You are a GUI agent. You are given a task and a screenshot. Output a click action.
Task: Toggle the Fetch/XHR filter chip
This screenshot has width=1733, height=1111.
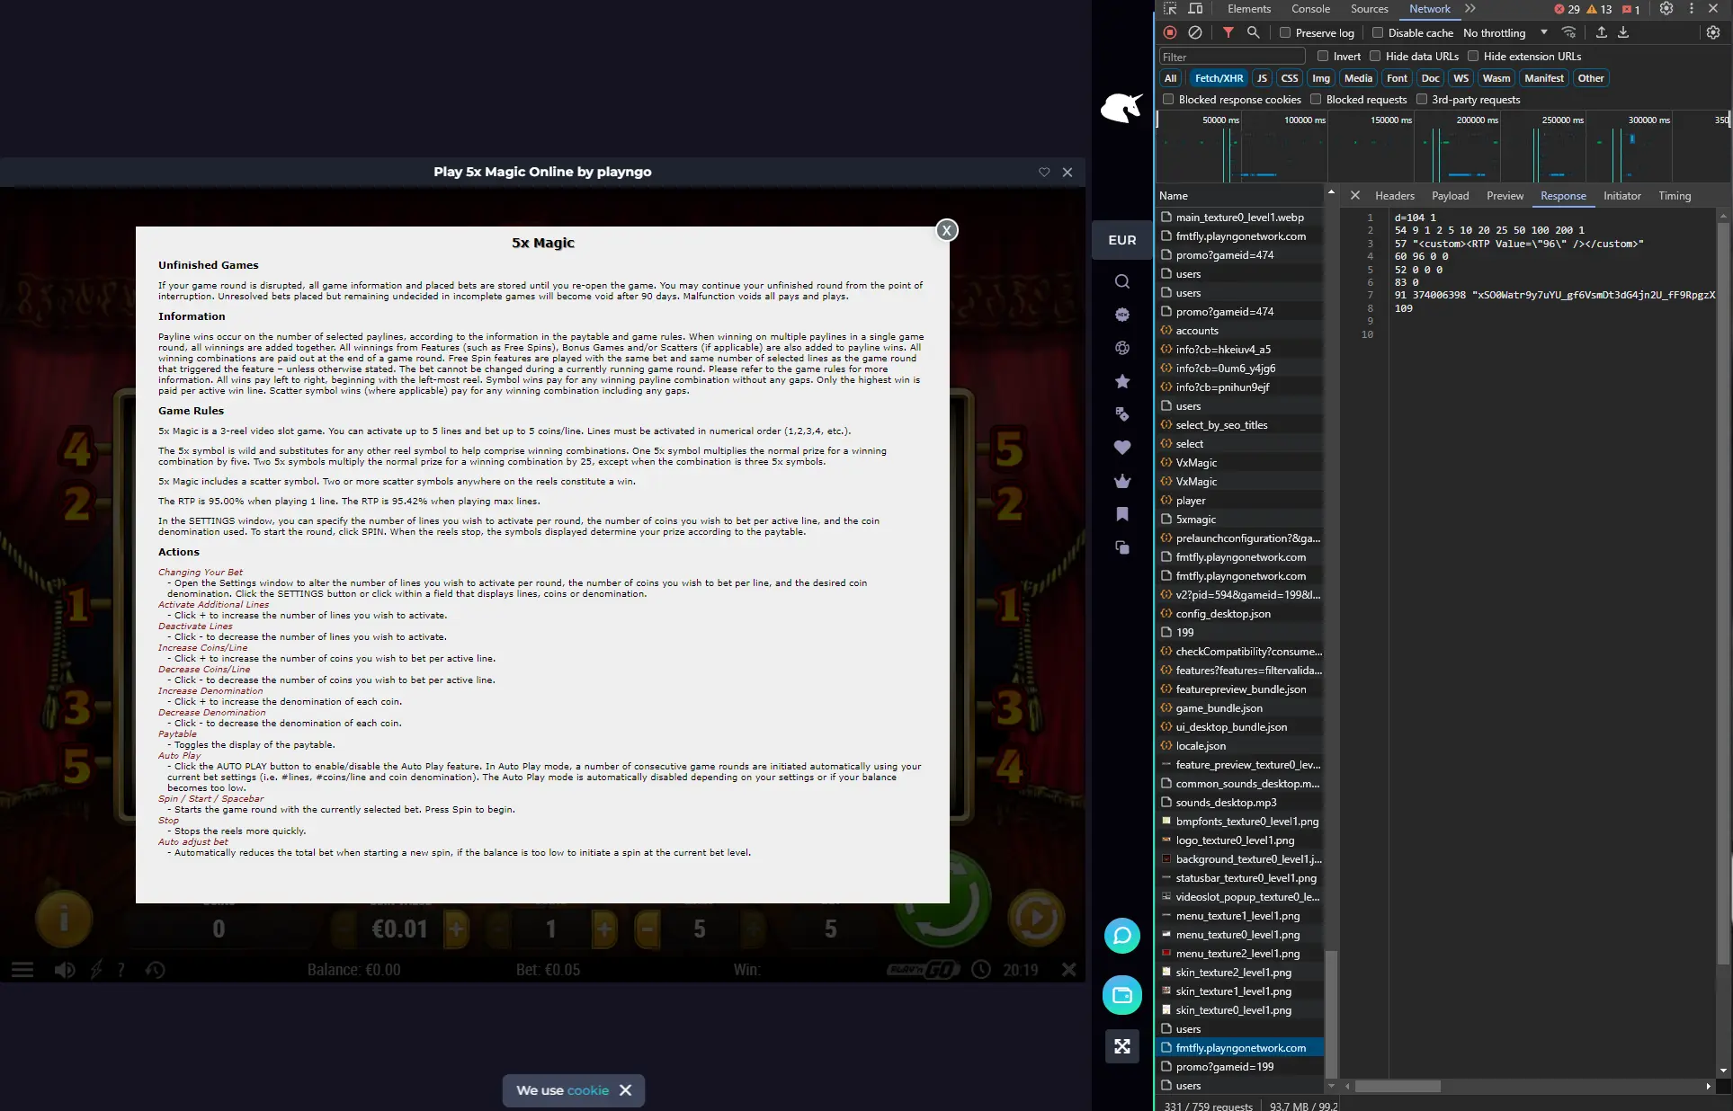1219,78
